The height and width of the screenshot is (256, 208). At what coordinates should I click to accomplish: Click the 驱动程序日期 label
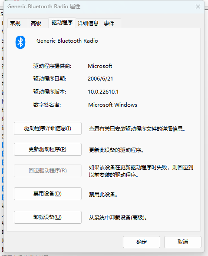[x=50, y=79]
